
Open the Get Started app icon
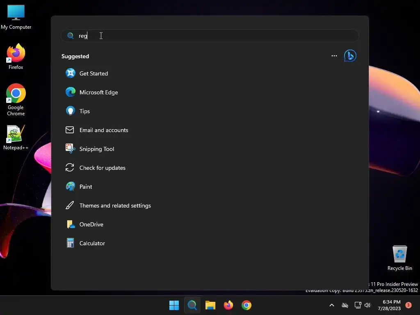[71, 73]
